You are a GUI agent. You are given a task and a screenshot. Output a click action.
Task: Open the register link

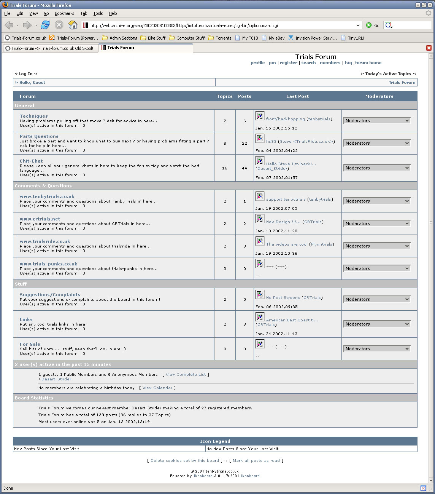289,63
